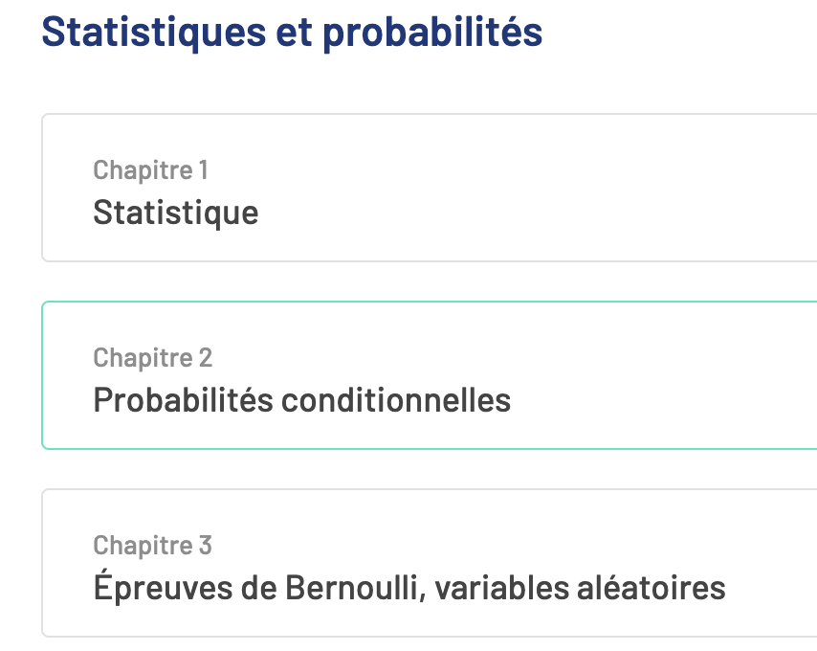Click "variables aléatoires" in the third card
Viewport: 817px width, 651px height.
tap(580, 587)
